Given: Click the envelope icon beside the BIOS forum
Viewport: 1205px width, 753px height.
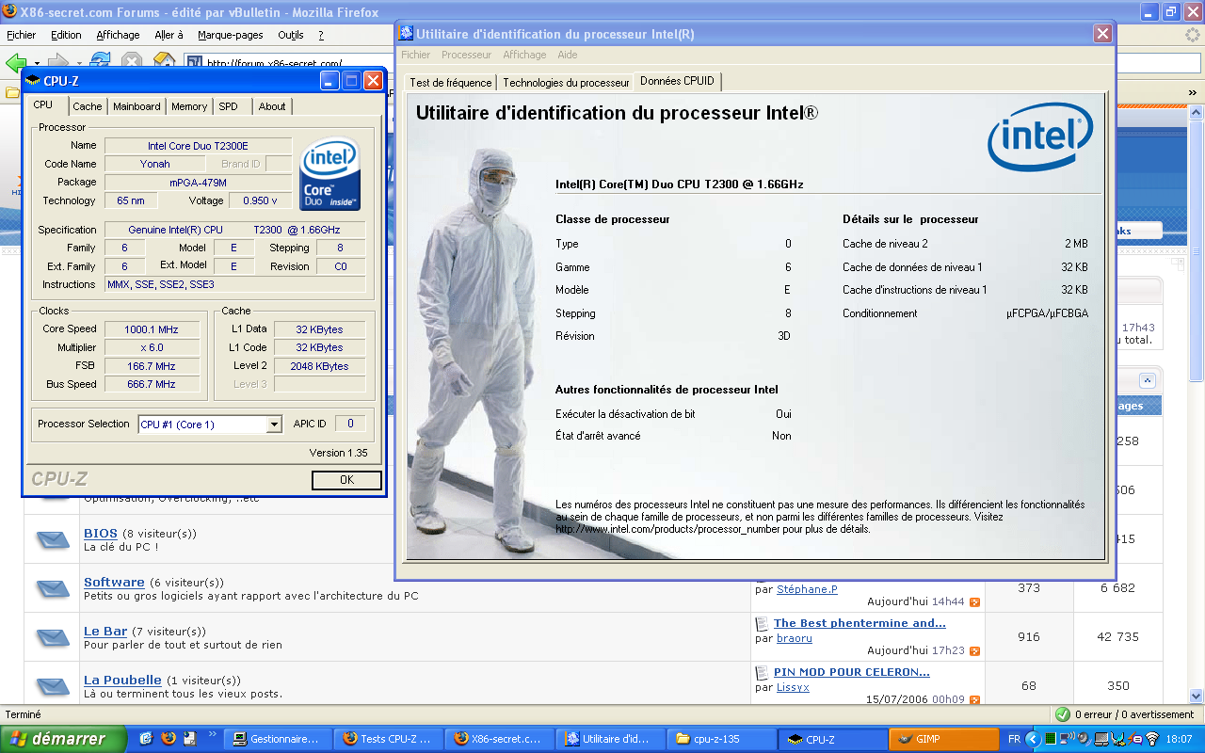Looking at the screenshot, I should (x=53, y=539).
